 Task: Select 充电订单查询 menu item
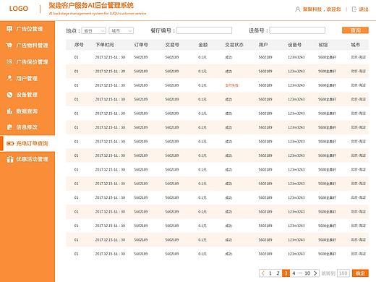pos(27,143)
